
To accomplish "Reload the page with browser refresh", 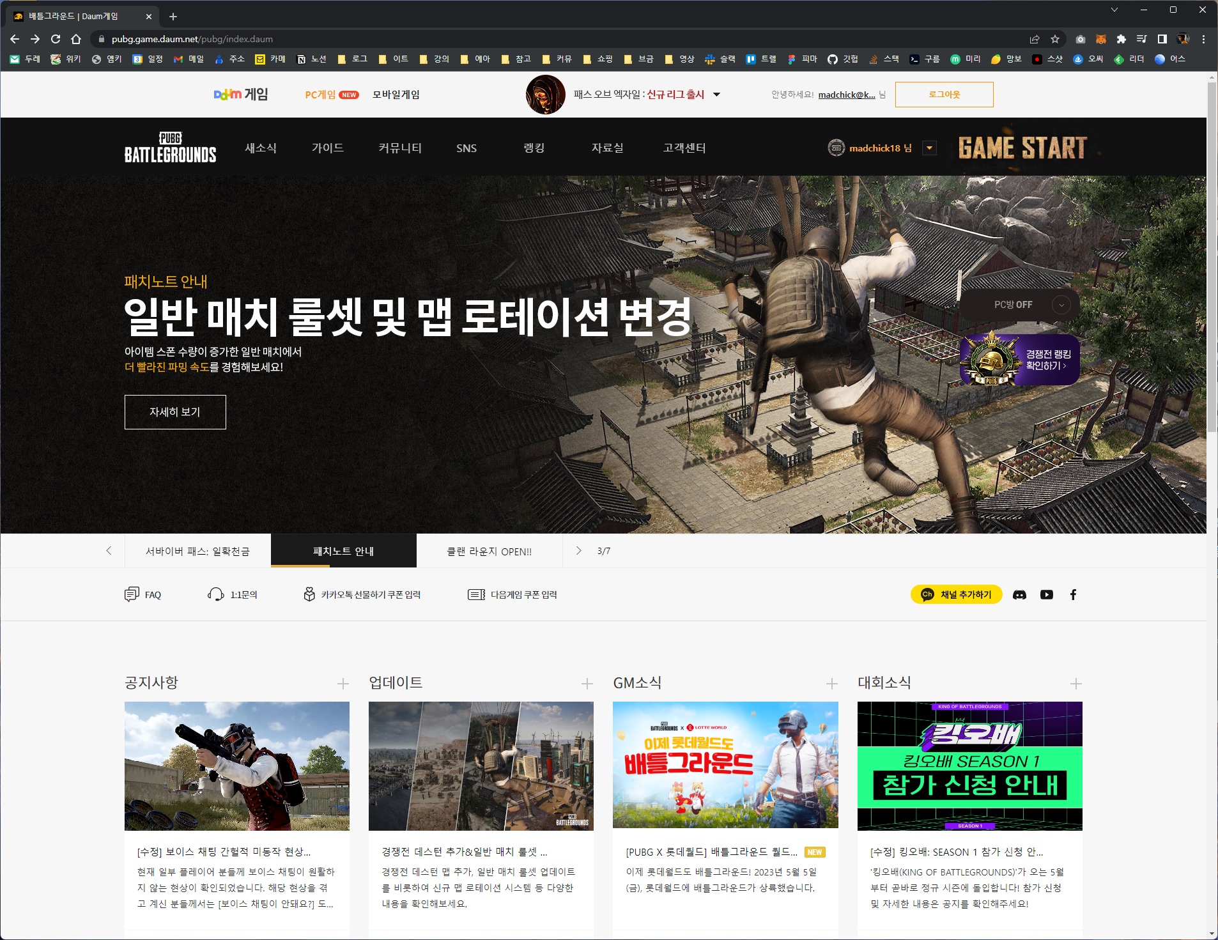I will 56,39.
